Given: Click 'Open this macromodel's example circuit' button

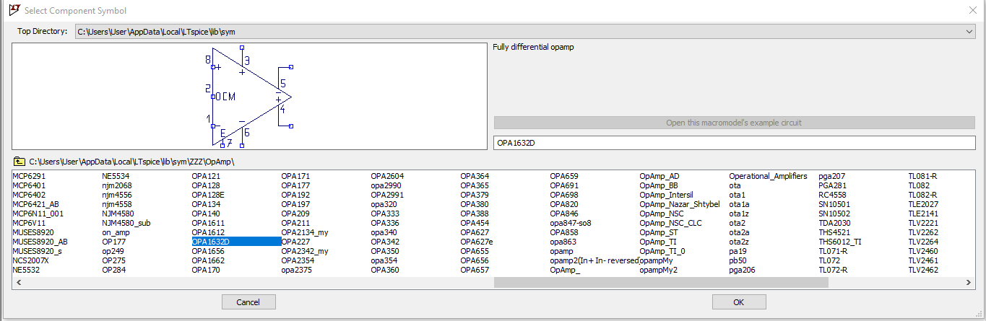Looking at the screenshot, I should tap(735, 123).
